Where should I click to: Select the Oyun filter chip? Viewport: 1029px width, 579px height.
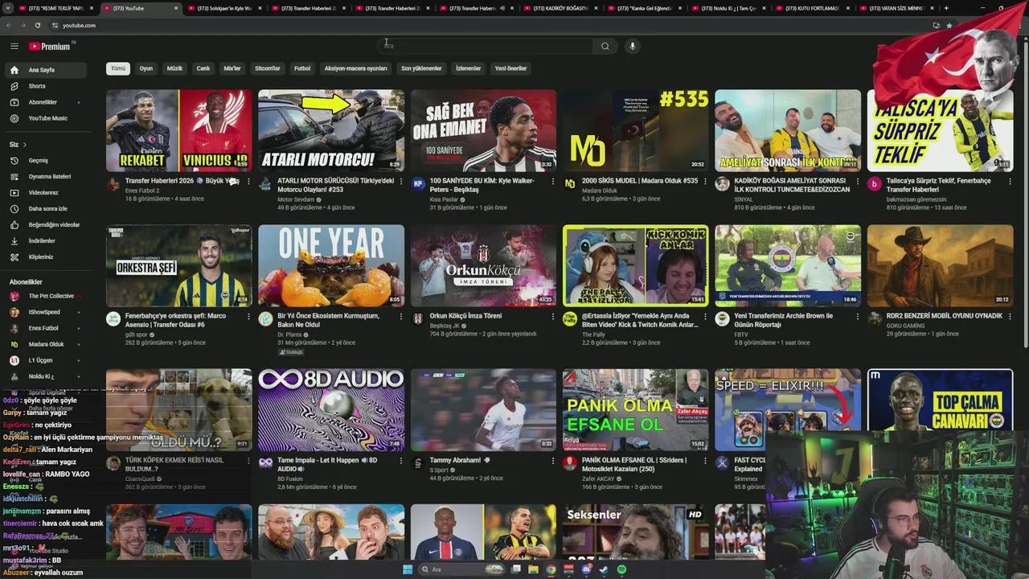(146, 68)
